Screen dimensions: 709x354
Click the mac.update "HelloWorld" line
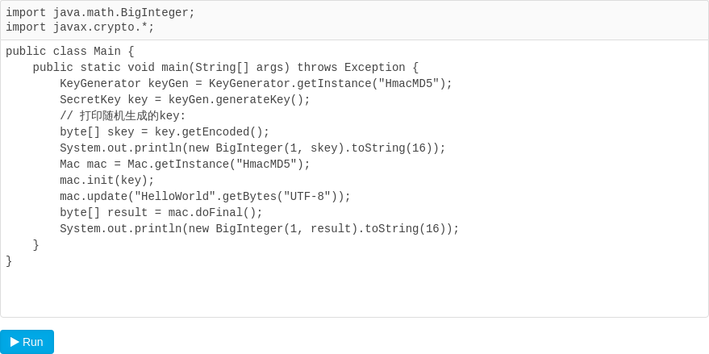pos(205,197)
